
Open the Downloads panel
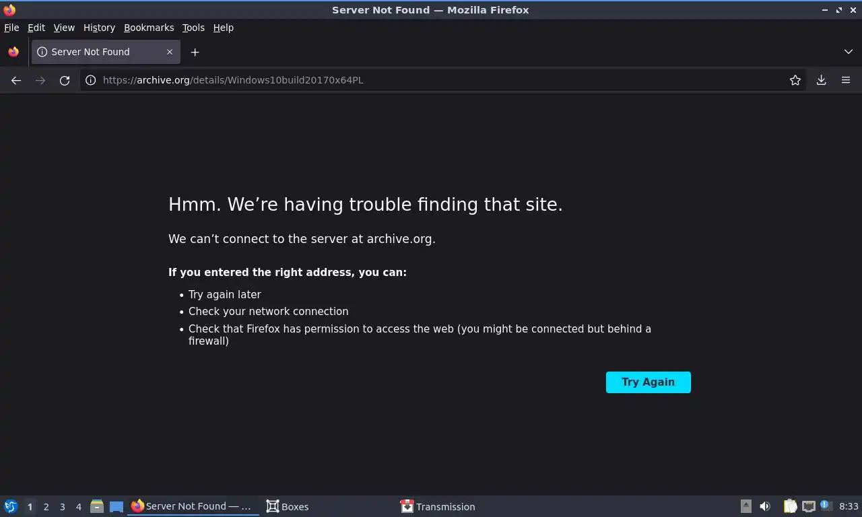822,80
